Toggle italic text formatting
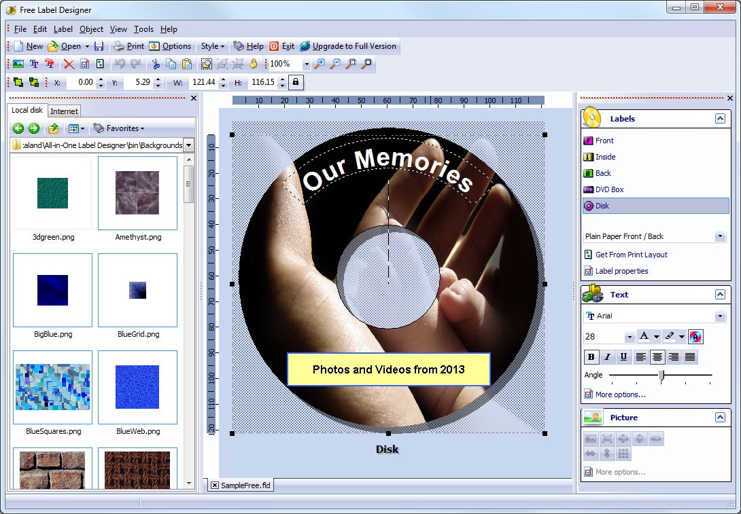The image size is (741, 514). click(x=607, y=356)
